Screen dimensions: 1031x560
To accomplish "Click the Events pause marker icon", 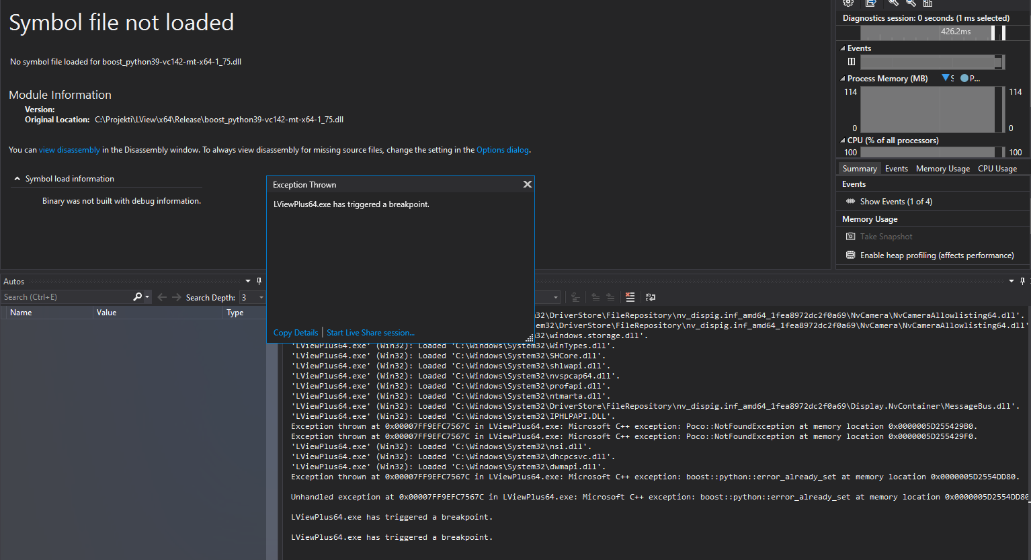I will point(852,62).
